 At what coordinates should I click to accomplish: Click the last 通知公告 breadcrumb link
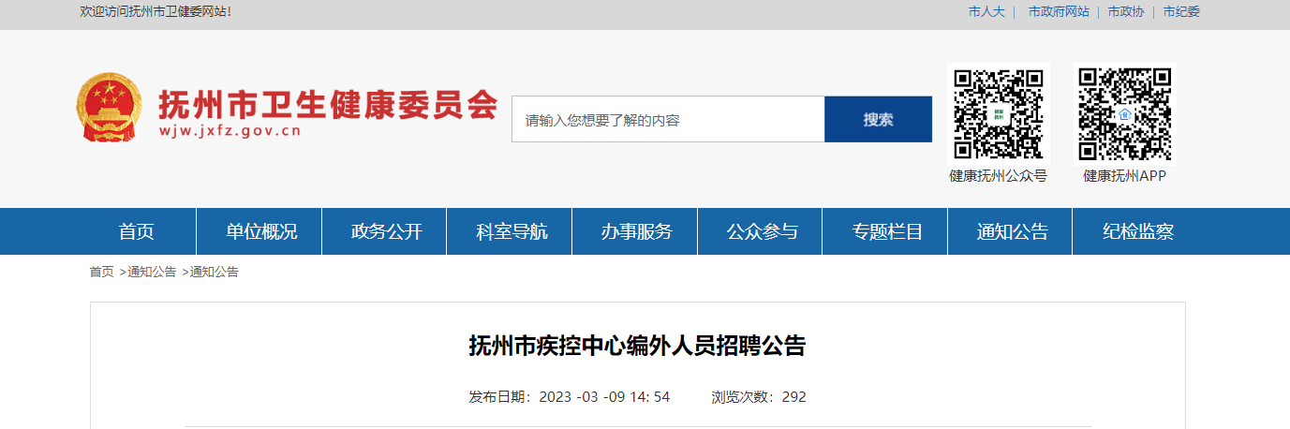click(x=215, y=272)
